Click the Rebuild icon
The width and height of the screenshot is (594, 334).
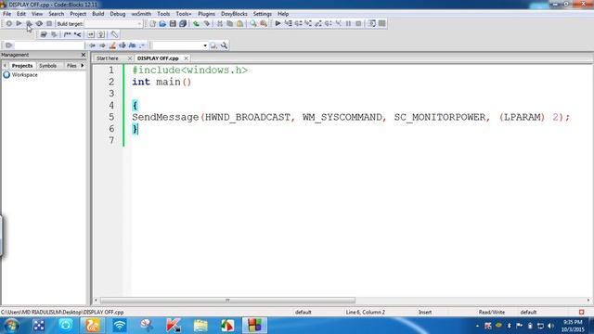click(39, 23)
